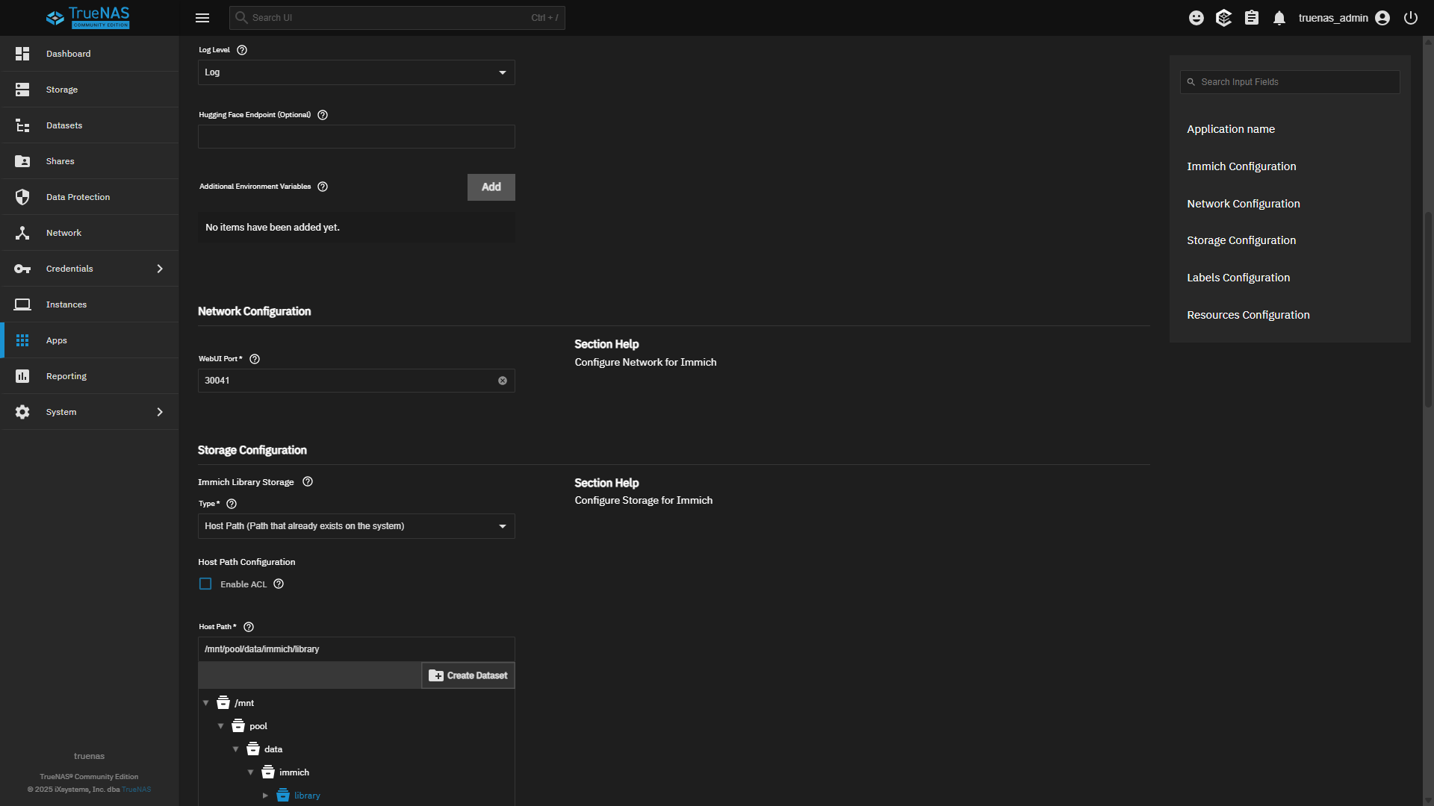Go to the Data Protection page

click(x=78, y=197)
